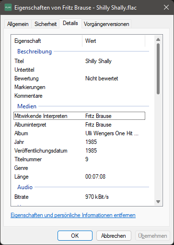This screenshot has width=174, height=245.
Task: Select the Details tab
Action: tap(70, 23)
